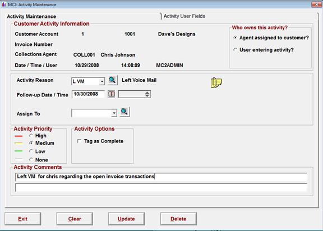Click the red High priority color bar
The height and width of the screenshot is (231, 323).
point(19,136)
